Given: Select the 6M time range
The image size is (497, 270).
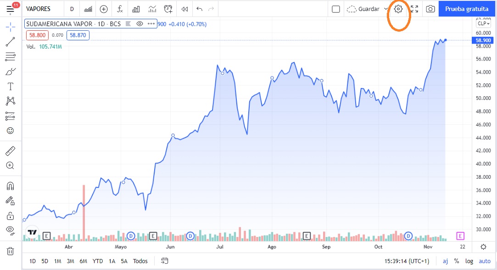Looking at the screenshot, I should [83, 261].
